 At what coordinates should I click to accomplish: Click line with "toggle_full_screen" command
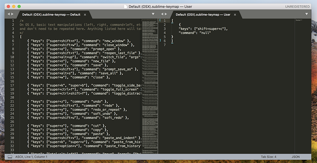[84, 89]
